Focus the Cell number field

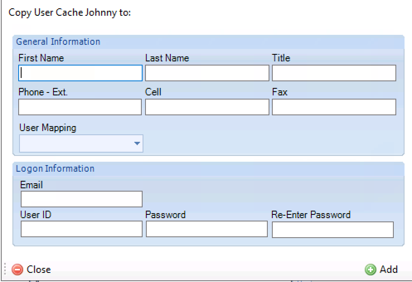click(207, 107)
